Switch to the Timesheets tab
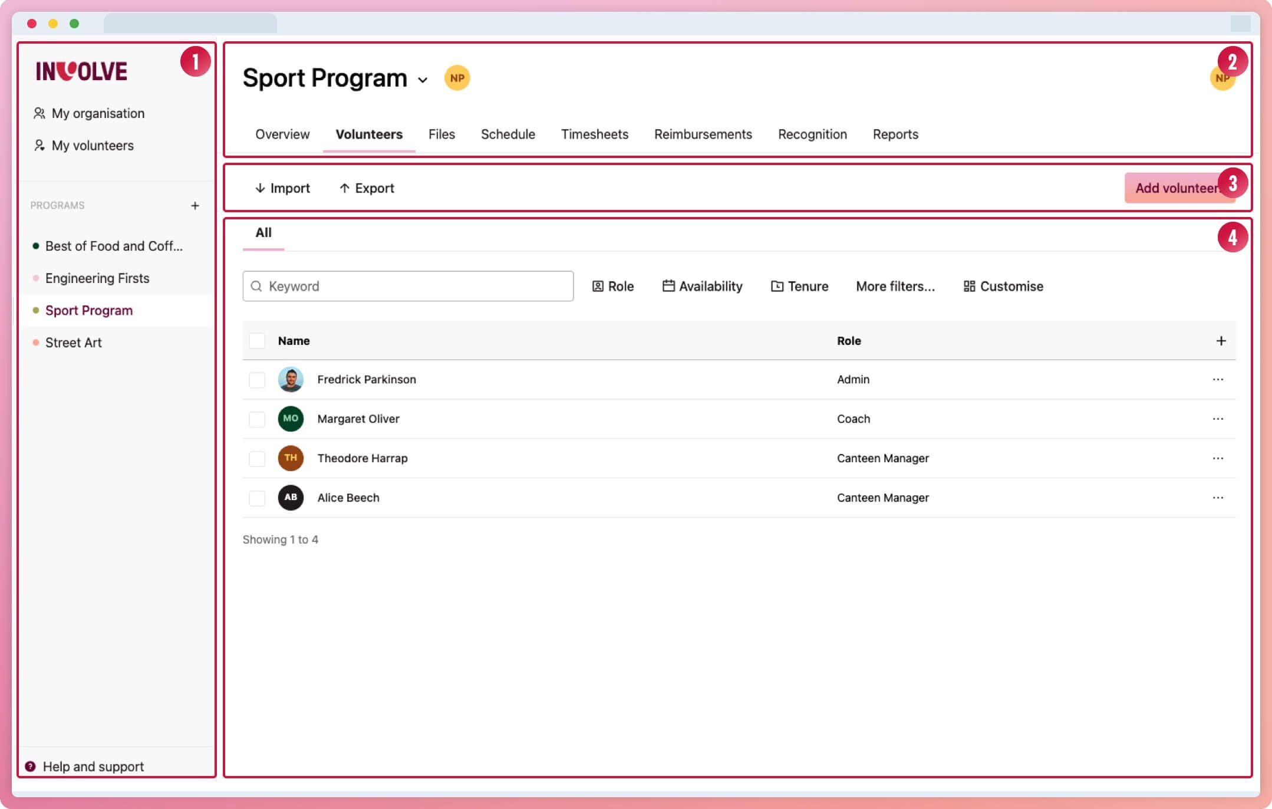Image resolution: width=1272 pixels, height=809 pixels. (x=594, y=134)
